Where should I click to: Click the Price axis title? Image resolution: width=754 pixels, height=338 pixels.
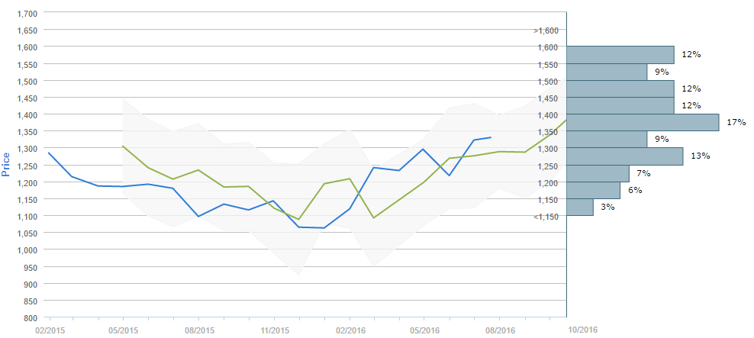pos(6,164)
